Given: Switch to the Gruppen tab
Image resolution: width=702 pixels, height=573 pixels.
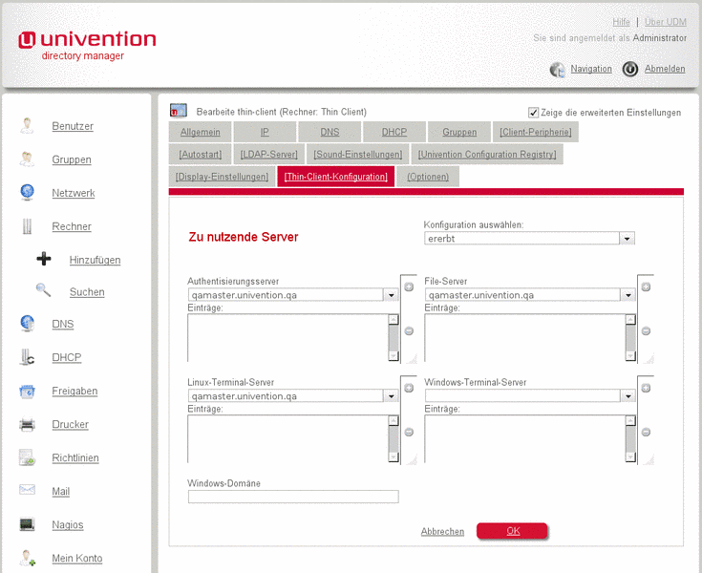Looking at the screenshot, I should (x=459, y=132).
